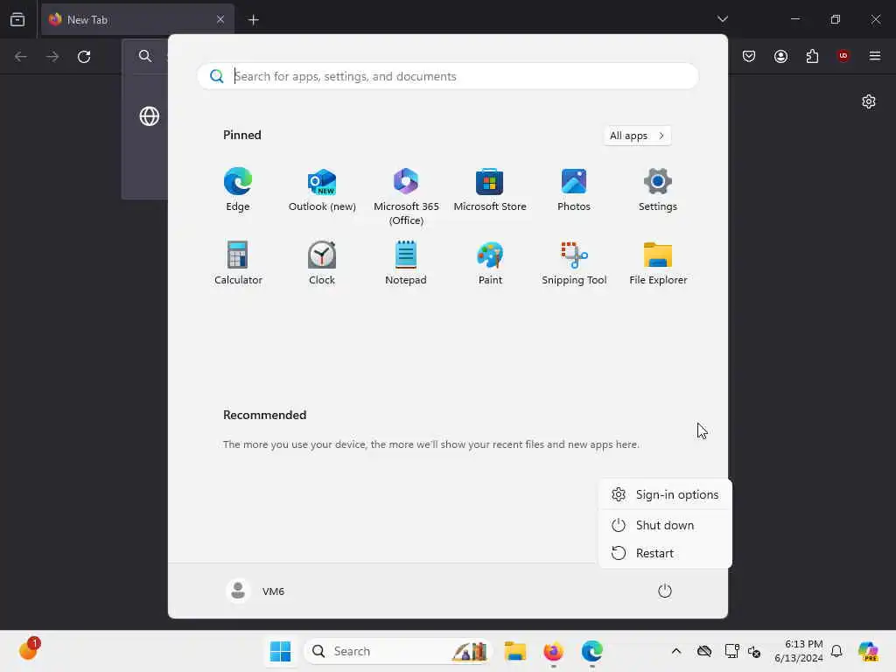Launch the Snipping Tool

point(574,262)
